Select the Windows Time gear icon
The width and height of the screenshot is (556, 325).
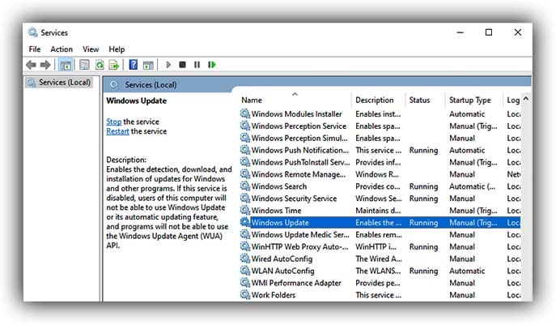click(x=244, y=210)
